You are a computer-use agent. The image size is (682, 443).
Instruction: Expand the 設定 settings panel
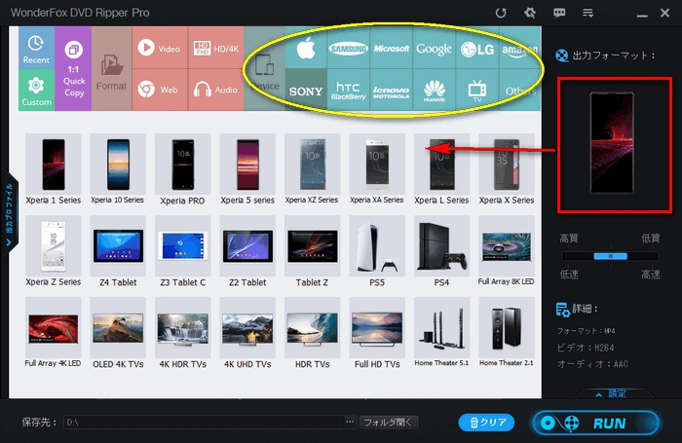click(x=612, y=394)
